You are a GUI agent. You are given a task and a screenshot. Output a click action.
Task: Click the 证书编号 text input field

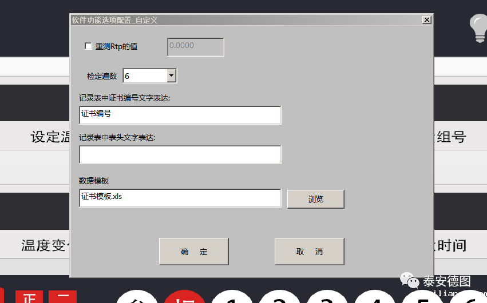click(180, 115)
